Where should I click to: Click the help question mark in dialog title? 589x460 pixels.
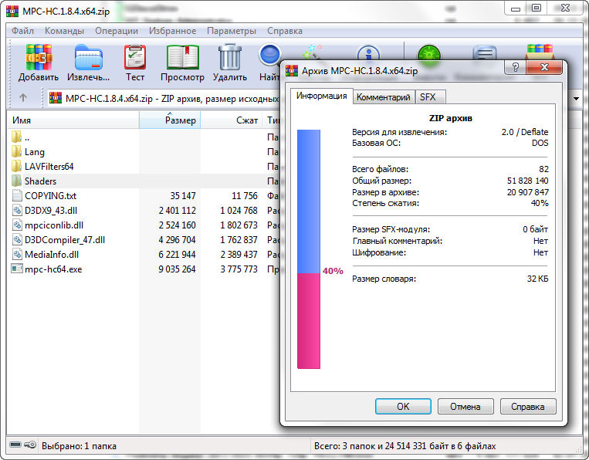click(514, 68)
